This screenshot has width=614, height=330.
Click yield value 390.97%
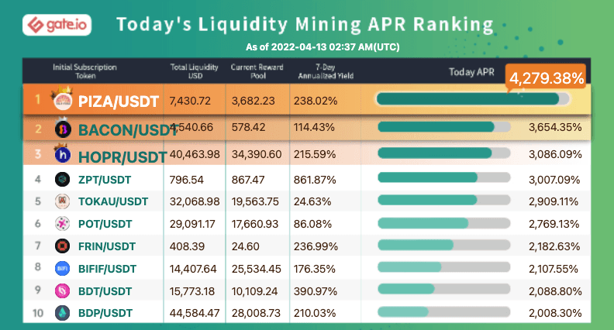tap(316, 291)
